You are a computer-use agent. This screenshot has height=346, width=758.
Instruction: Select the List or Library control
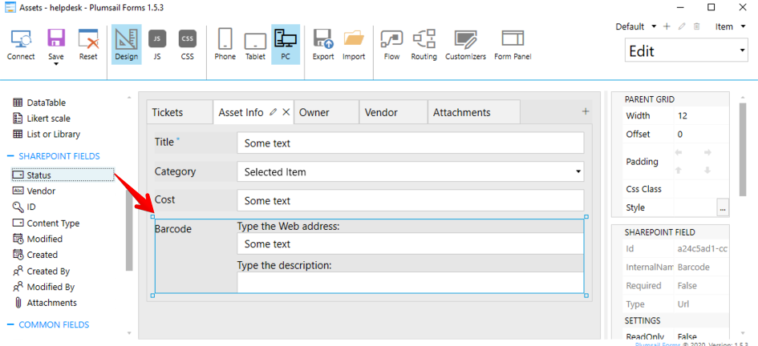point(47,134)
